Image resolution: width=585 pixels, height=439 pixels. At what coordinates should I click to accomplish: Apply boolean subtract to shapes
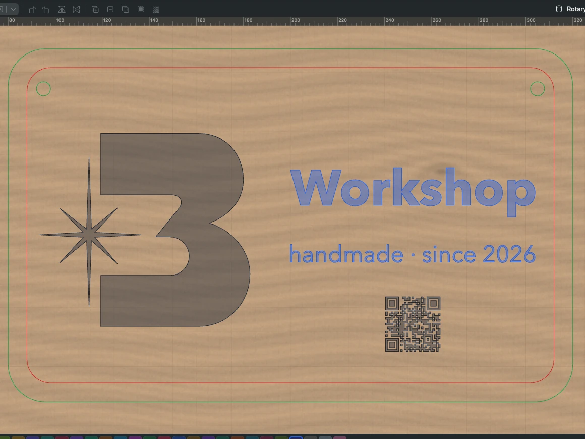[110, 9]
